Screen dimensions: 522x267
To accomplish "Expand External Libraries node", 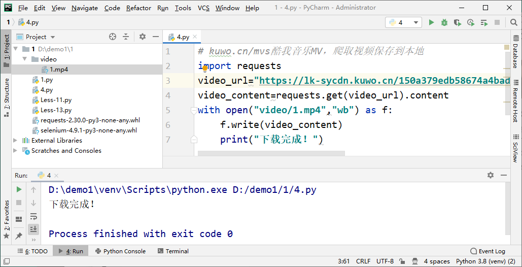I will [x=15, y=141].
